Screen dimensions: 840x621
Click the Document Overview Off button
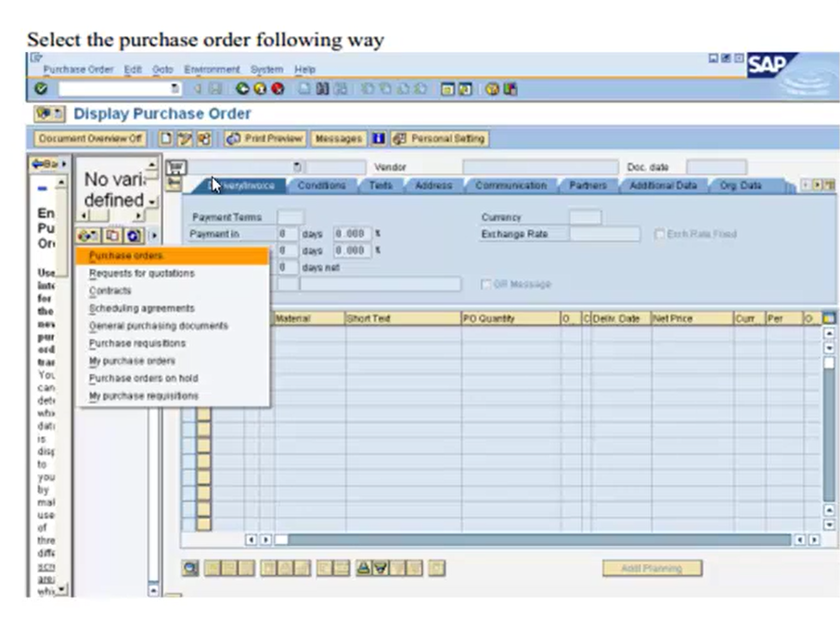click(91, 139)
